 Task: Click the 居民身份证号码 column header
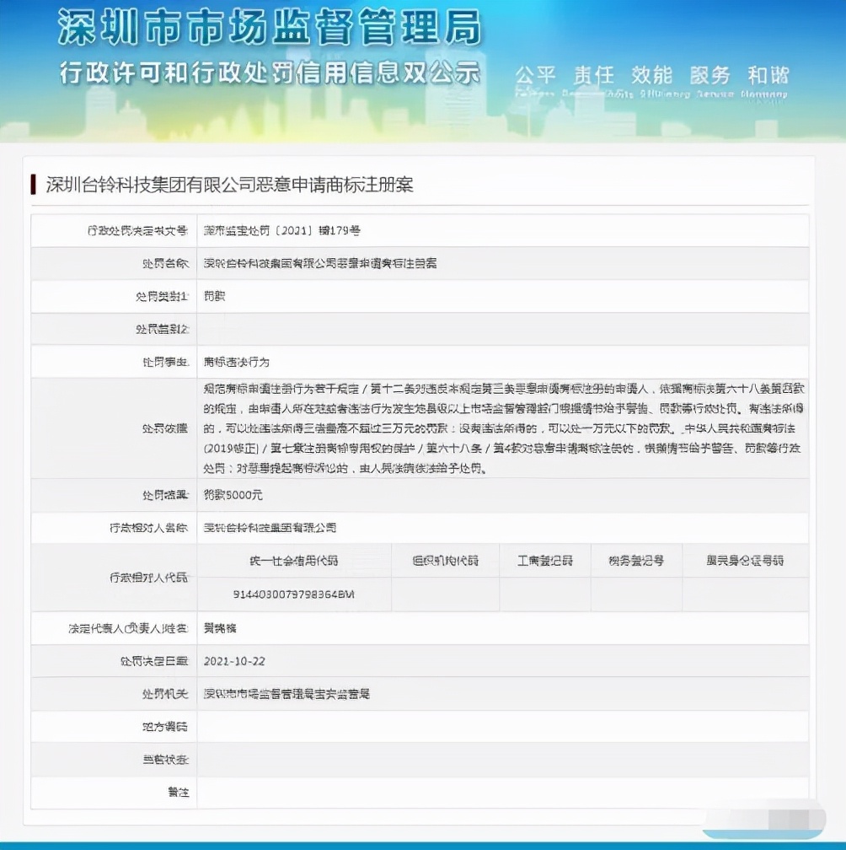745,561
